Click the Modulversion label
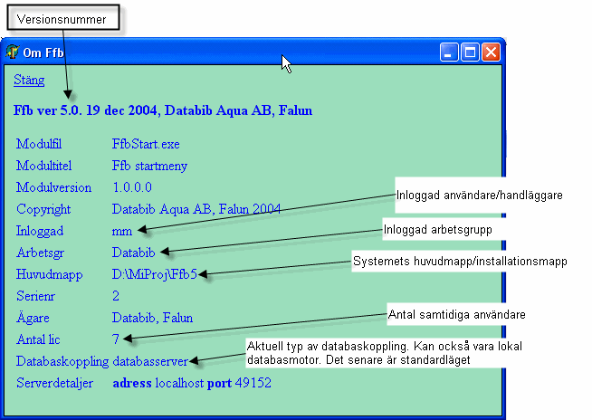592x420 pixels. tap(53, 187)
